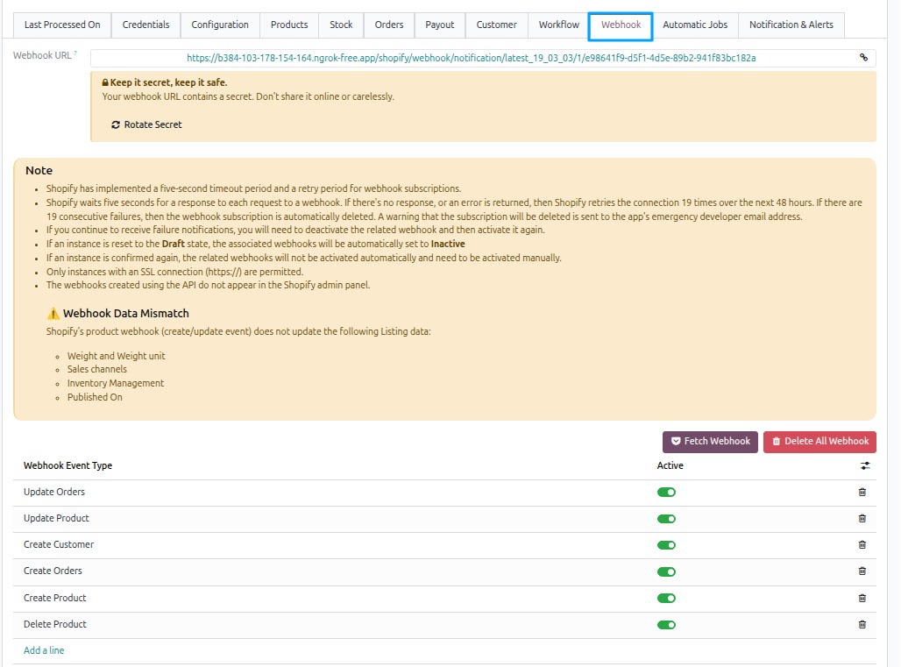The width and height of the screenshot is (901, 667).
Task: Select the Create Customer row text
Action: pyautogui.click(x=59, y=544)
